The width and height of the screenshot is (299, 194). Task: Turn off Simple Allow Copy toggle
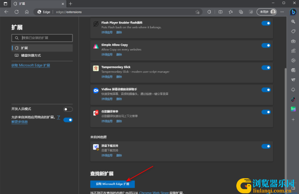coord(266,45)
